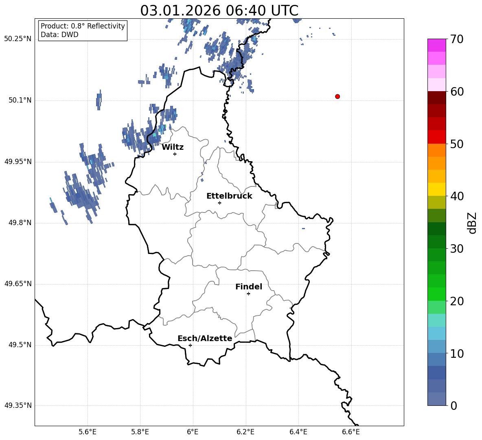Click the Findel label text
This screenshot has width=482, height=440.
click(x=249, y=287)
